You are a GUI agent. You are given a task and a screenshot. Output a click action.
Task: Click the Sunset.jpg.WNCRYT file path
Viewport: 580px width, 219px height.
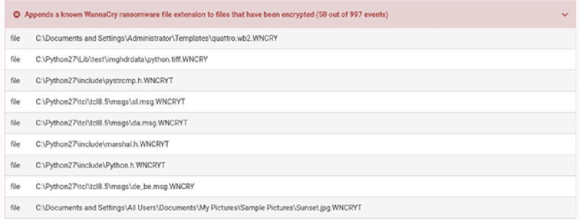tap(199, 208)
